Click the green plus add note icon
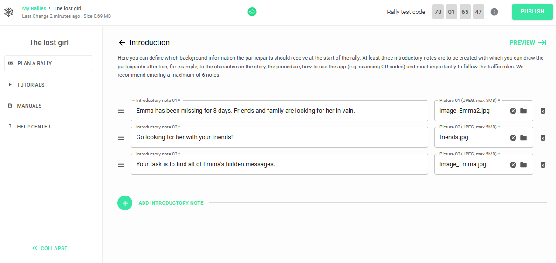This screenshot has width=556, height=263. (x=125, y=203)
